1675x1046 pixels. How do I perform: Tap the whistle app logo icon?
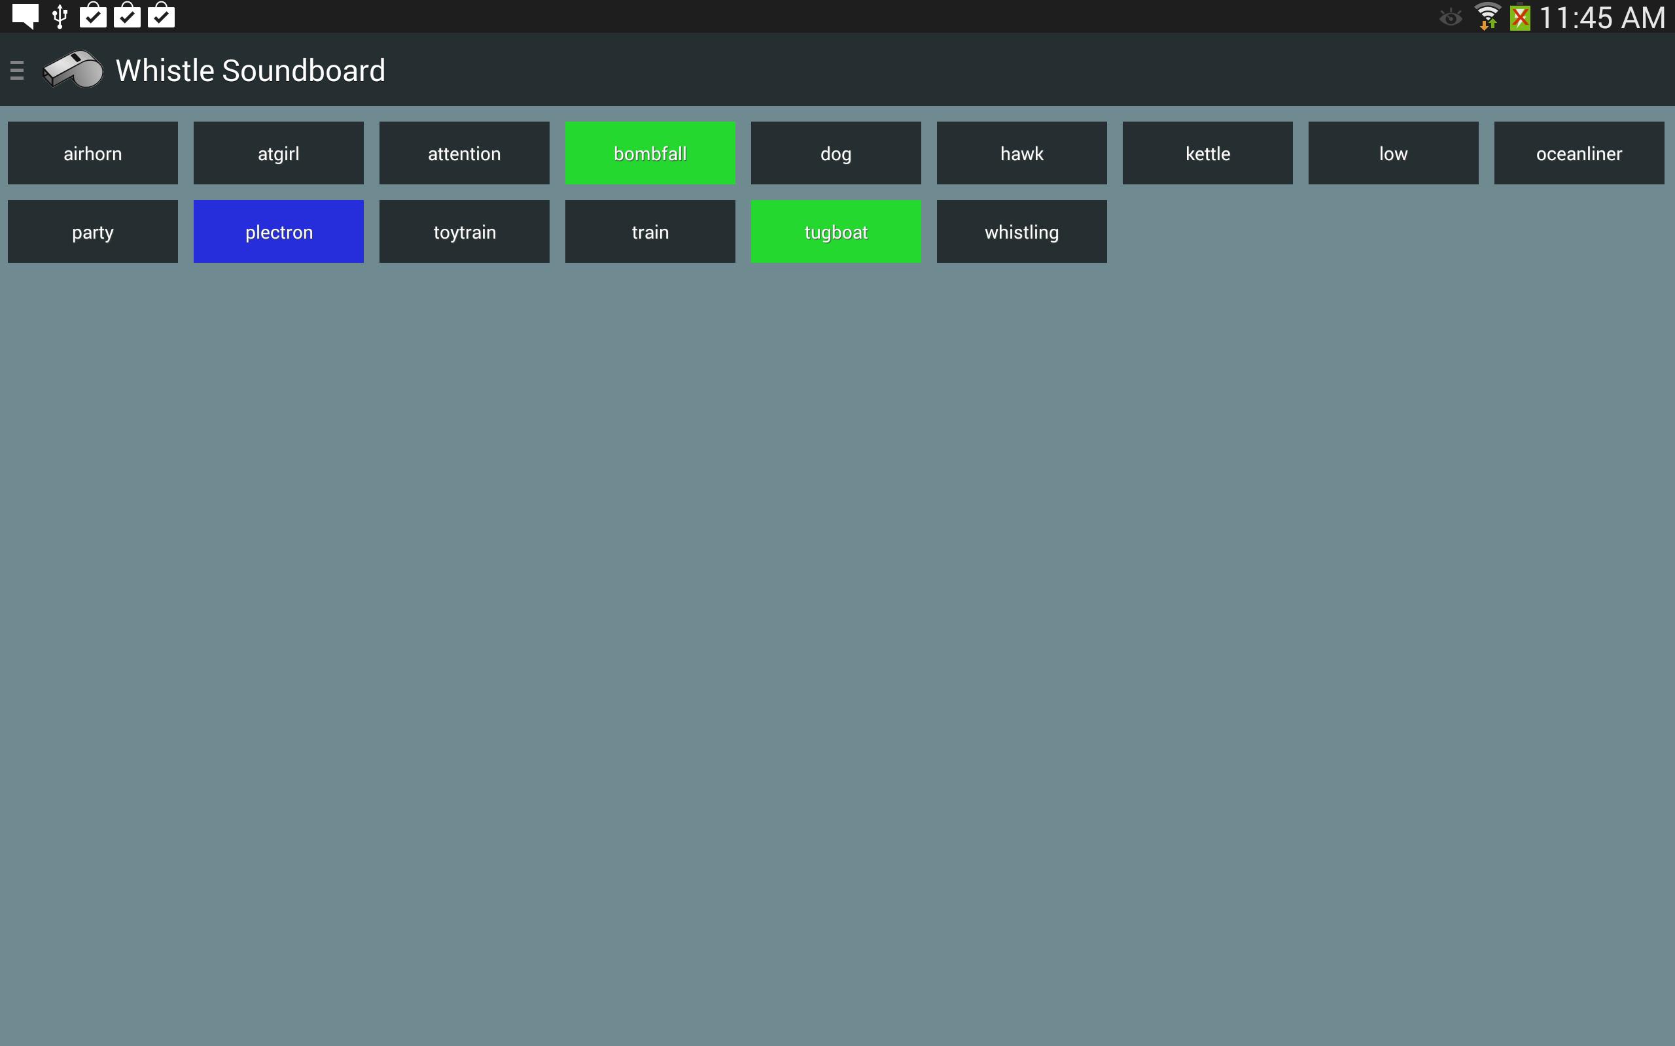click(72, 69)
